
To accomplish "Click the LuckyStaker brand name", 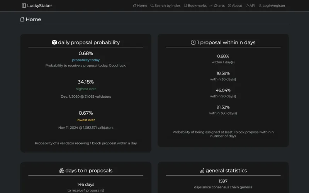I will [40, 5].
